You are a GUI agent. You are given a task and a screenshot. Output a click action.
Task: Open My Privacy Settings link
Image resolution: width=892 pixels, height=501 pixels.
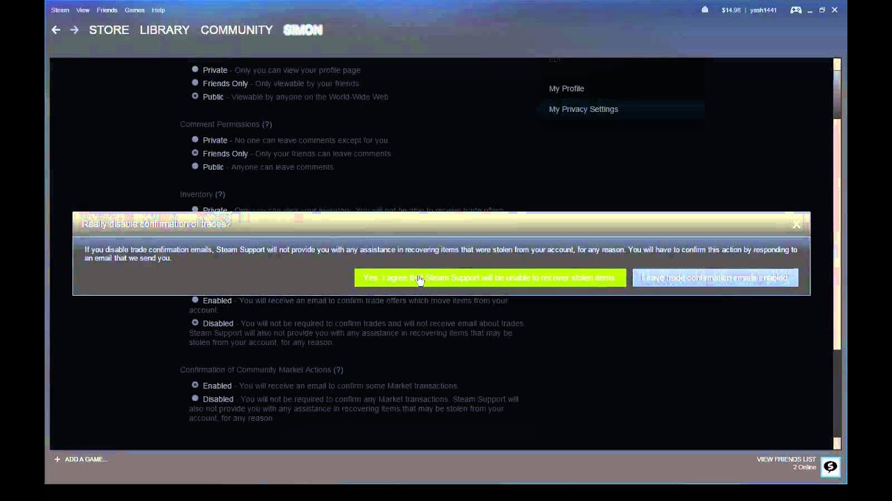click(583, 109)
